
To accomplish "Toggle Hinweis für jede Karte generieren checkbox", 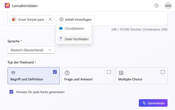I will [x=11, y=92].
